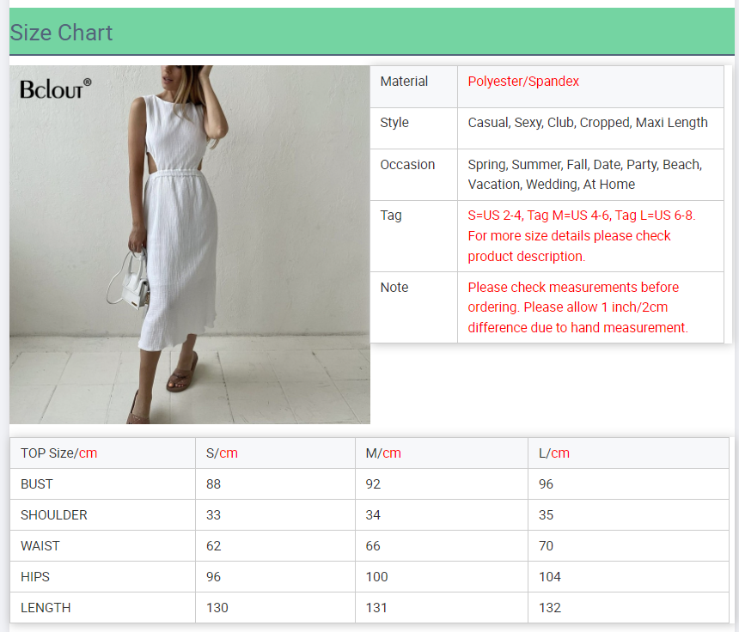This screenshot has width=739, height=632.
Task: Select the BUST row label
Action: (37, 484)
